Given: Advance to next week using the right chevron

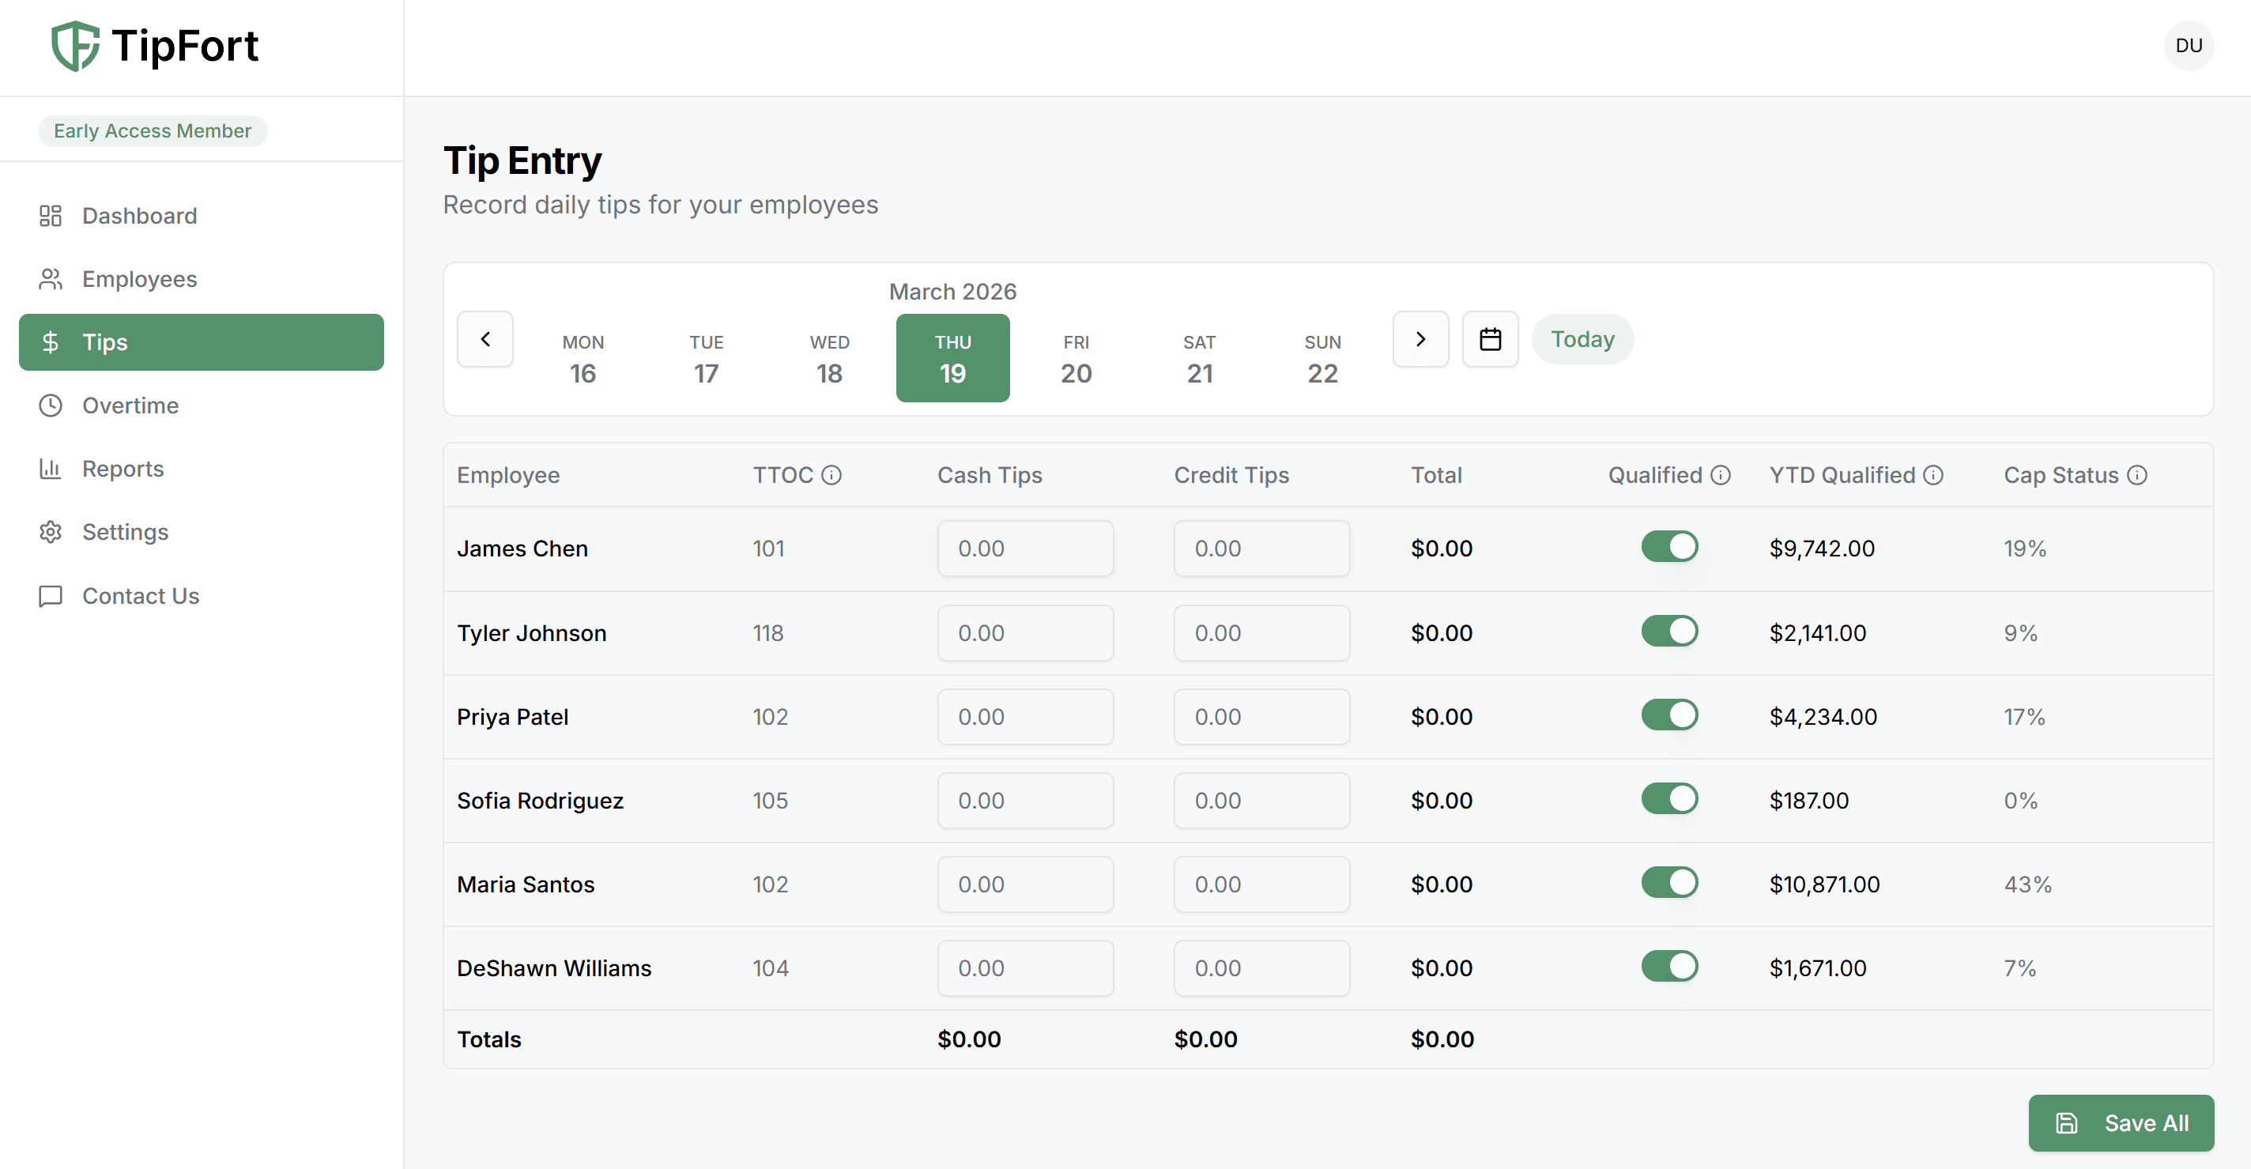Looking at the screenshot, I should pos(1420,339).
